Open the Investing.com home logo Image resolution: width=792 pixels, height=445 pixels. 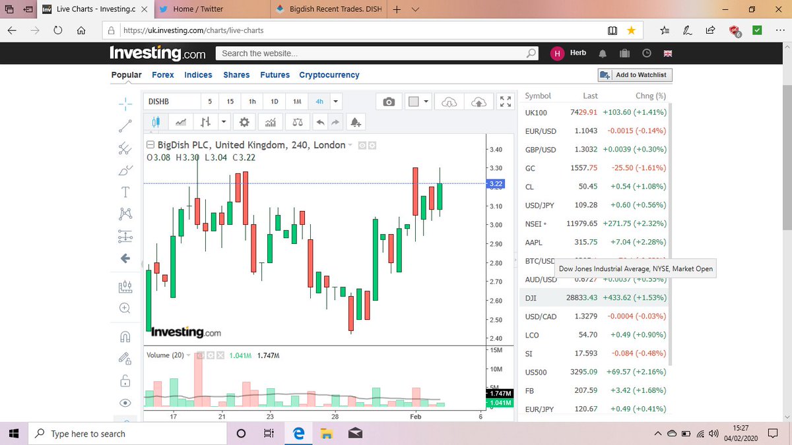(x=157, y=53)
